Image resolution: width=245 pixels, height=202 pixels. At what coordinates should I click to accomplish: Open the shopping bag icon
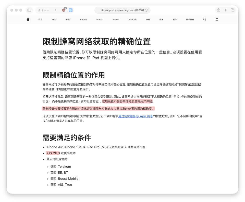(217, 19)
